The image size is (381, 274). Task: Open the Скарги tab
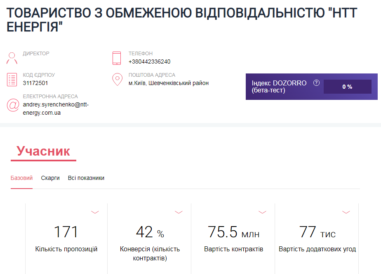click(50, 178)
